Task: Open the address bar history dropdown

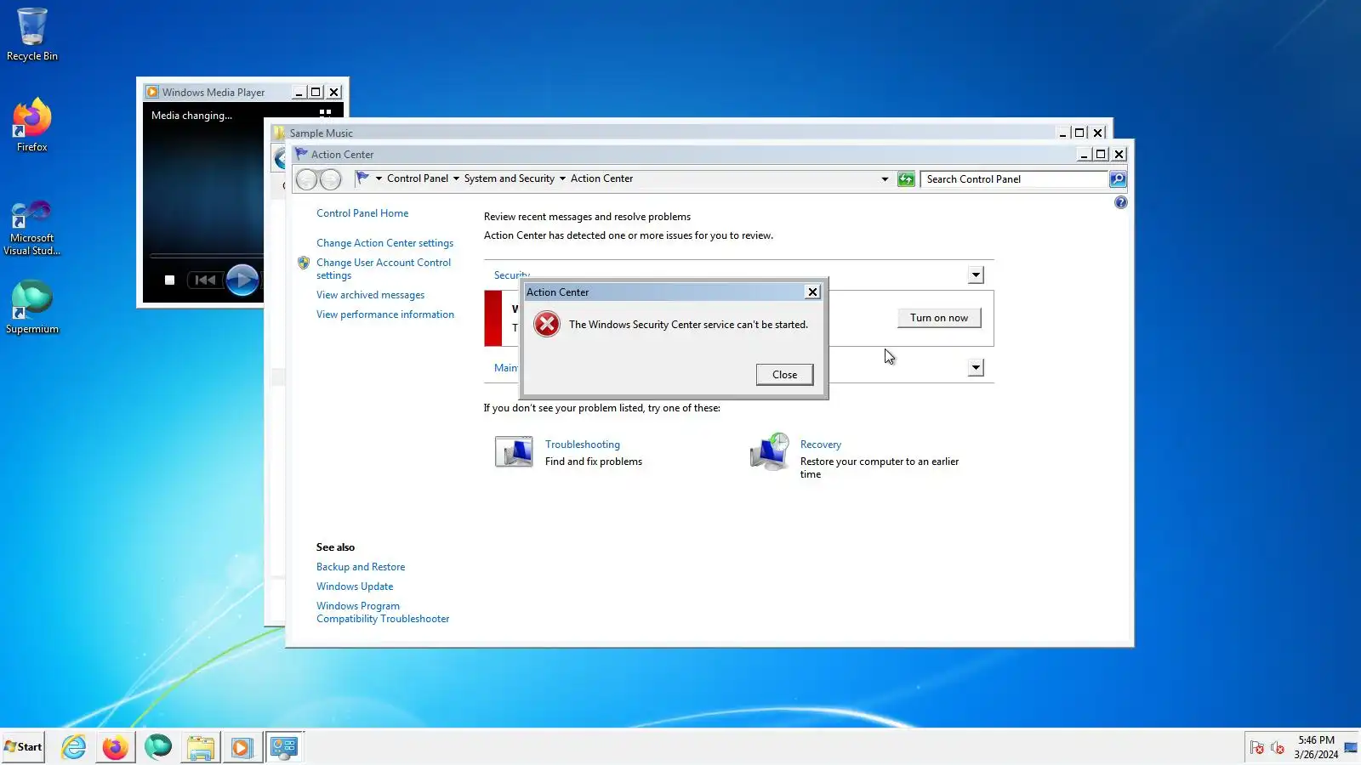Action: [885, 179]
